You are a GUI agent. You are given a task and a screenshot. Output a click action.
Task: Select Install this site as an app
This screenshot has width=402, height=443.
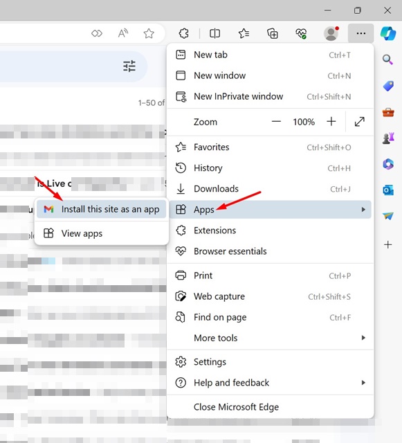[102, 209]
